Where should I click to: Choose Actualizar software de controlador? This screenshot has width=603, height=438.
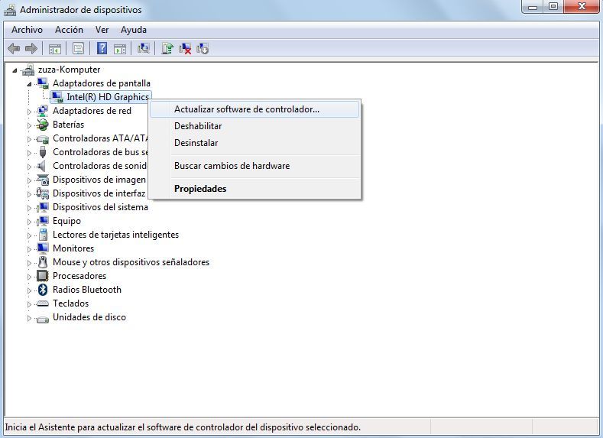click(254, 109)
